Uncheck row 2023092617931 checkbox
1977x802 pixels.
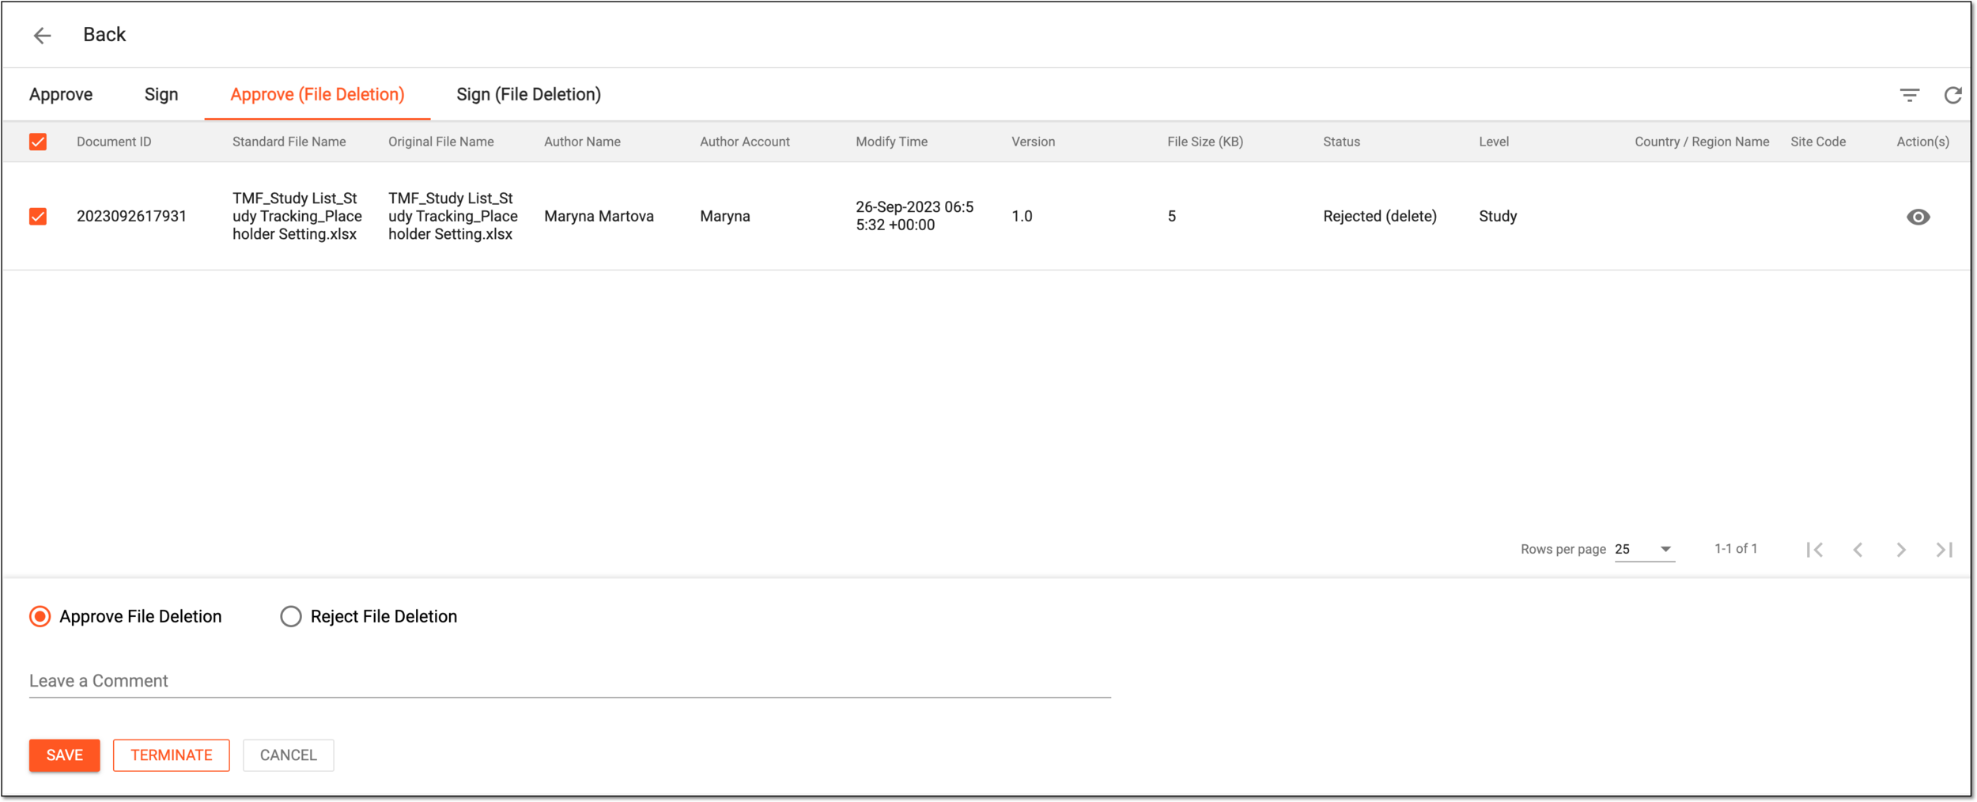click(x=38, y=216)
